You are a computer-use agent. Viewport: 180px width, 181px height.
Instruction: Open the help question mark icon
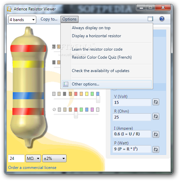pyautogui.click(x=162, y=19)
